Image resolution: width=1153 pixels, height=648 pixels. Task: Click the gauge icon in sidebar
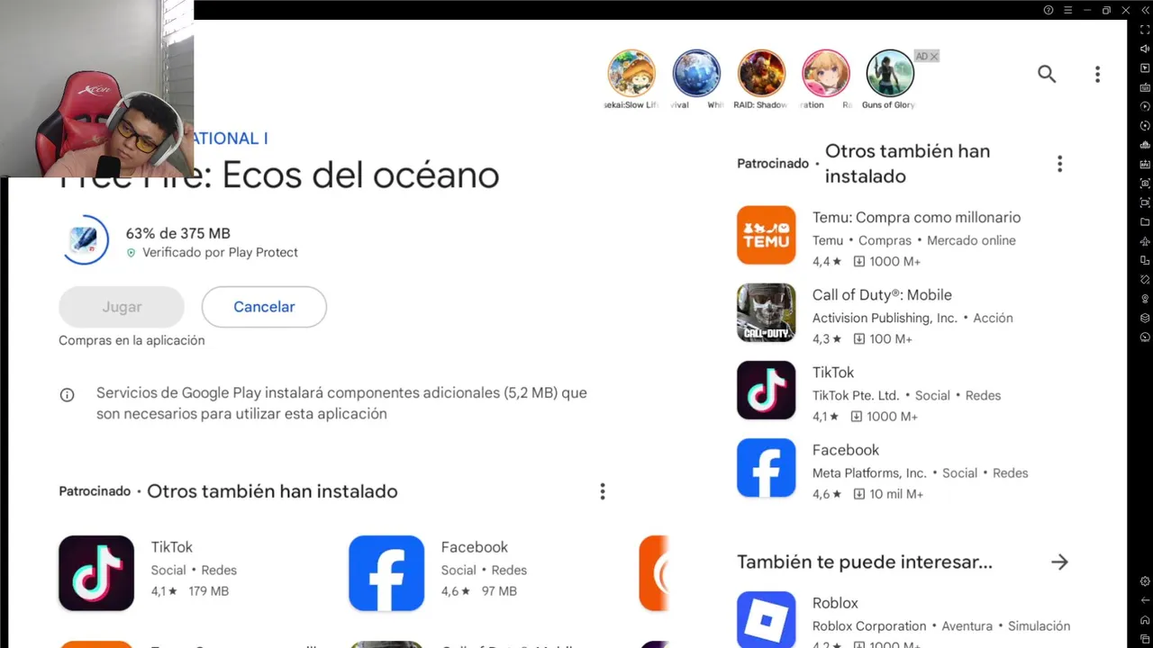(x=1145, y=337)
